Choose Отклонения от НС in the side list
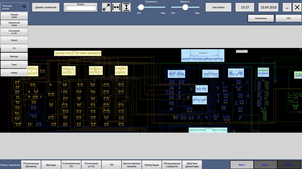The image size is (302, 169). click(x=14, y=32)
